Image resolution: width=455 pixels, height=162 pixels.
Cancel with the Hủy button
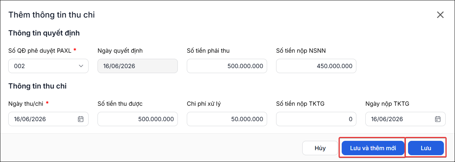click(320, 148)
